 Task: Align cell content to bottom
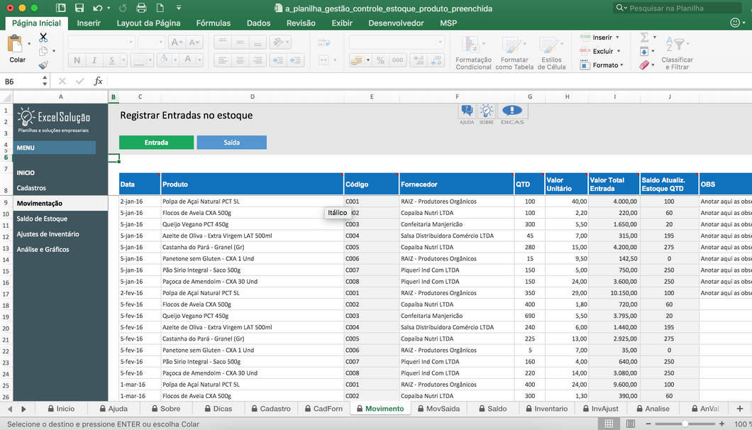[258, 43]
